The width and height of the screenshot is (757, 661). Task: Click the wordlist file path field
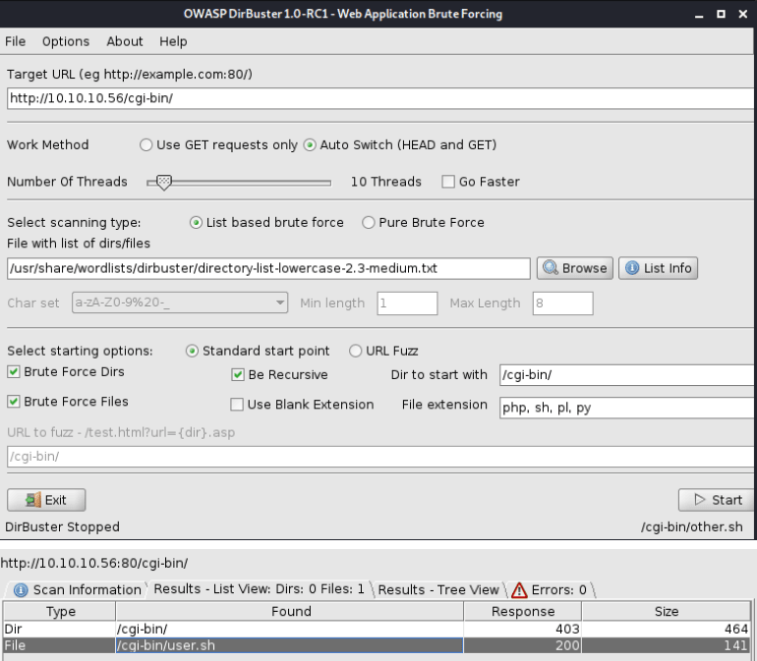(268, 268)
